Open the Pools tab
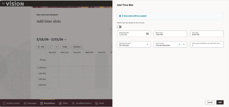Viewport: 229px width, 107px height. pyautogui.click(x=100, y=103)
